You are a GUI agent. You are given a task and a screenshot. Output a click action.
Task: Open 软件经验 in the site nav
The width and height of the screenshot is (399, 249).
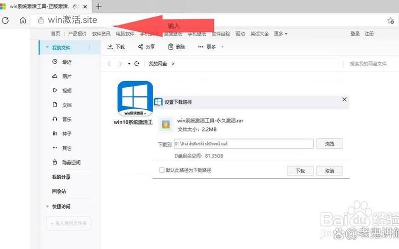pos(221,33)
